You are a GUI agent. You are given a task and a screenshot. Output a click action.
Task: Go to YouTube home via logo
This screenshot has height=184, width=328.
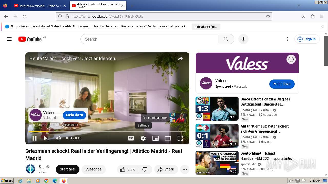(30, 39)
